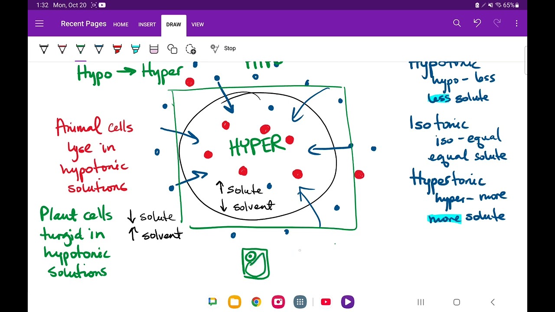Open the app drawer grid
This screenshot has height=312, width=555.
pos(300,302)
